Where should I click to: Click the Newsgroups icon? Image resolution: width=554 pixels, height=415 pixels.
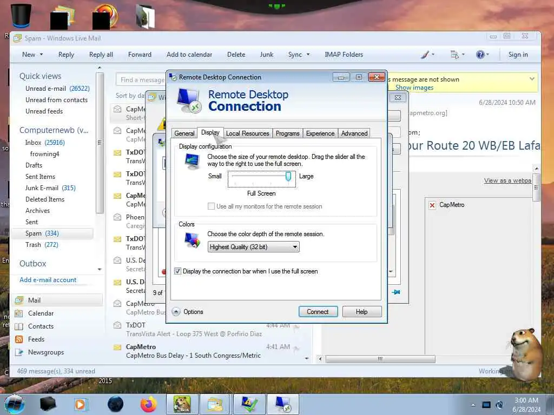[x=19, y=352]
